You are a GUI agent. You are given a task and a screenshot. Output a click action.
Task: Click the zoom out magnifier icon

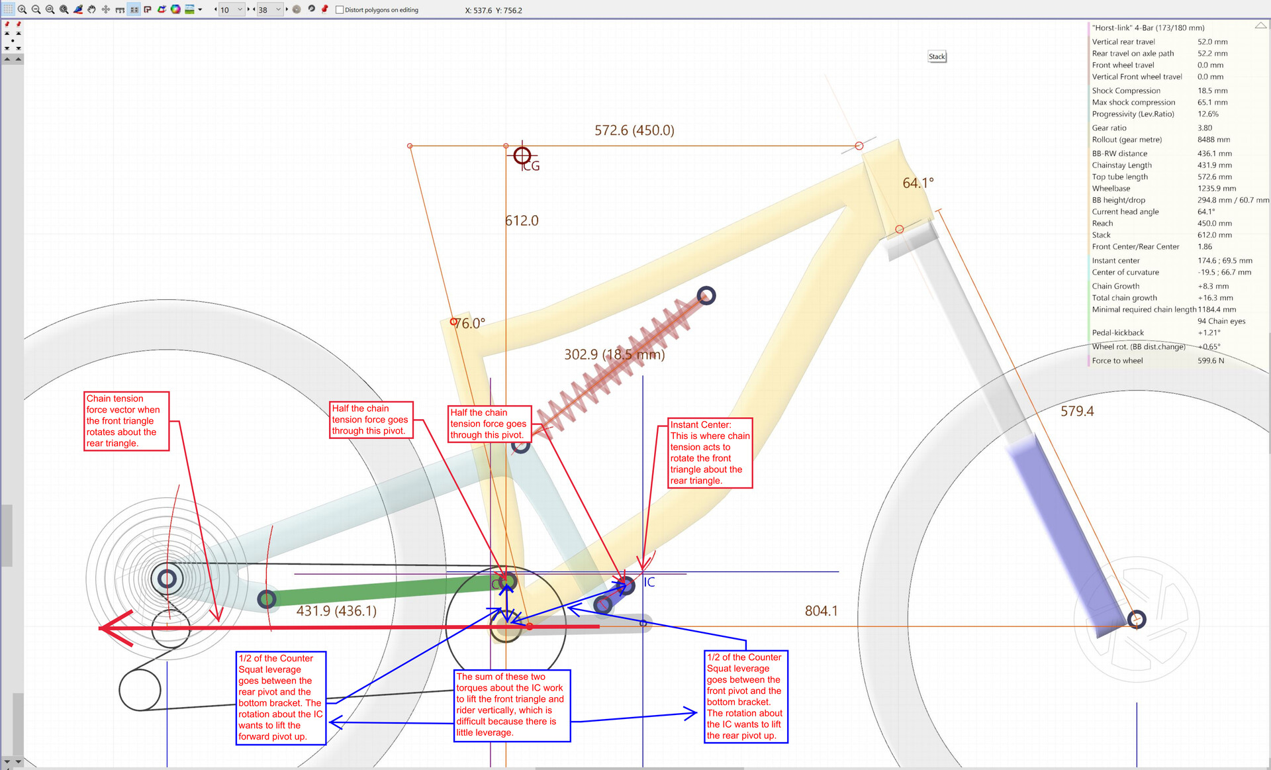click(x=36, y=9)
